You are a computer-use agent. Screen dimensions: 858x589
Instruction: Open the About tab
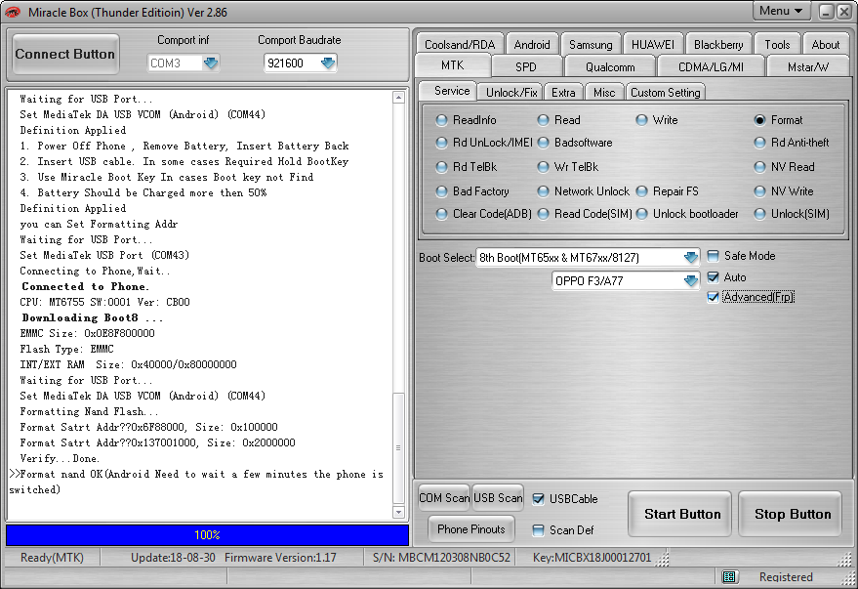[825, 44]
